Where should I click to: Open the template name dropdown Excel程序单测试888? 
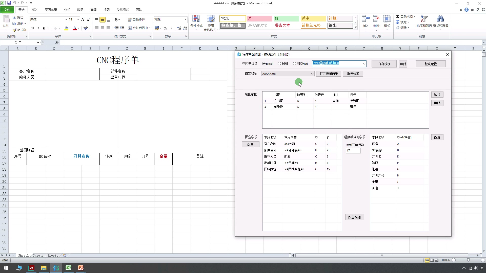364,64
